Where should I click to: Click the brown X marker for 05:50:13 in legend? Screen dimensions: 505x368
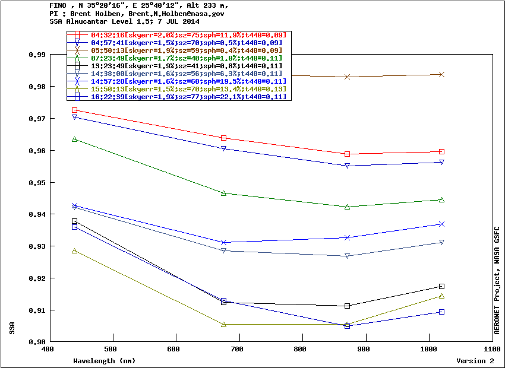[78, 50]
